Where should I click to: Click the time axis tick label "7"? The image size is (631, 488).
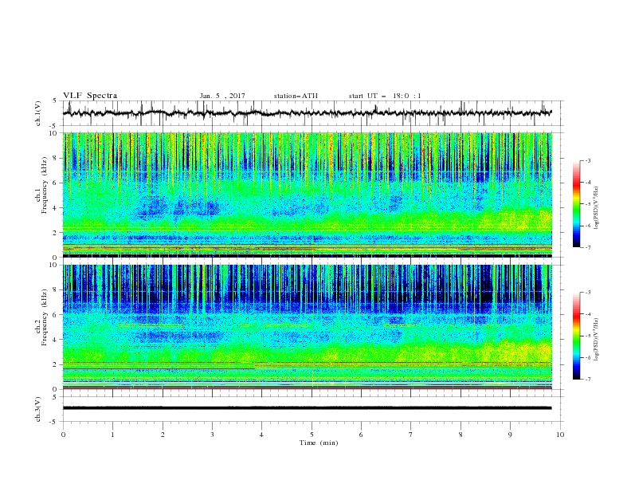point(411,435)
